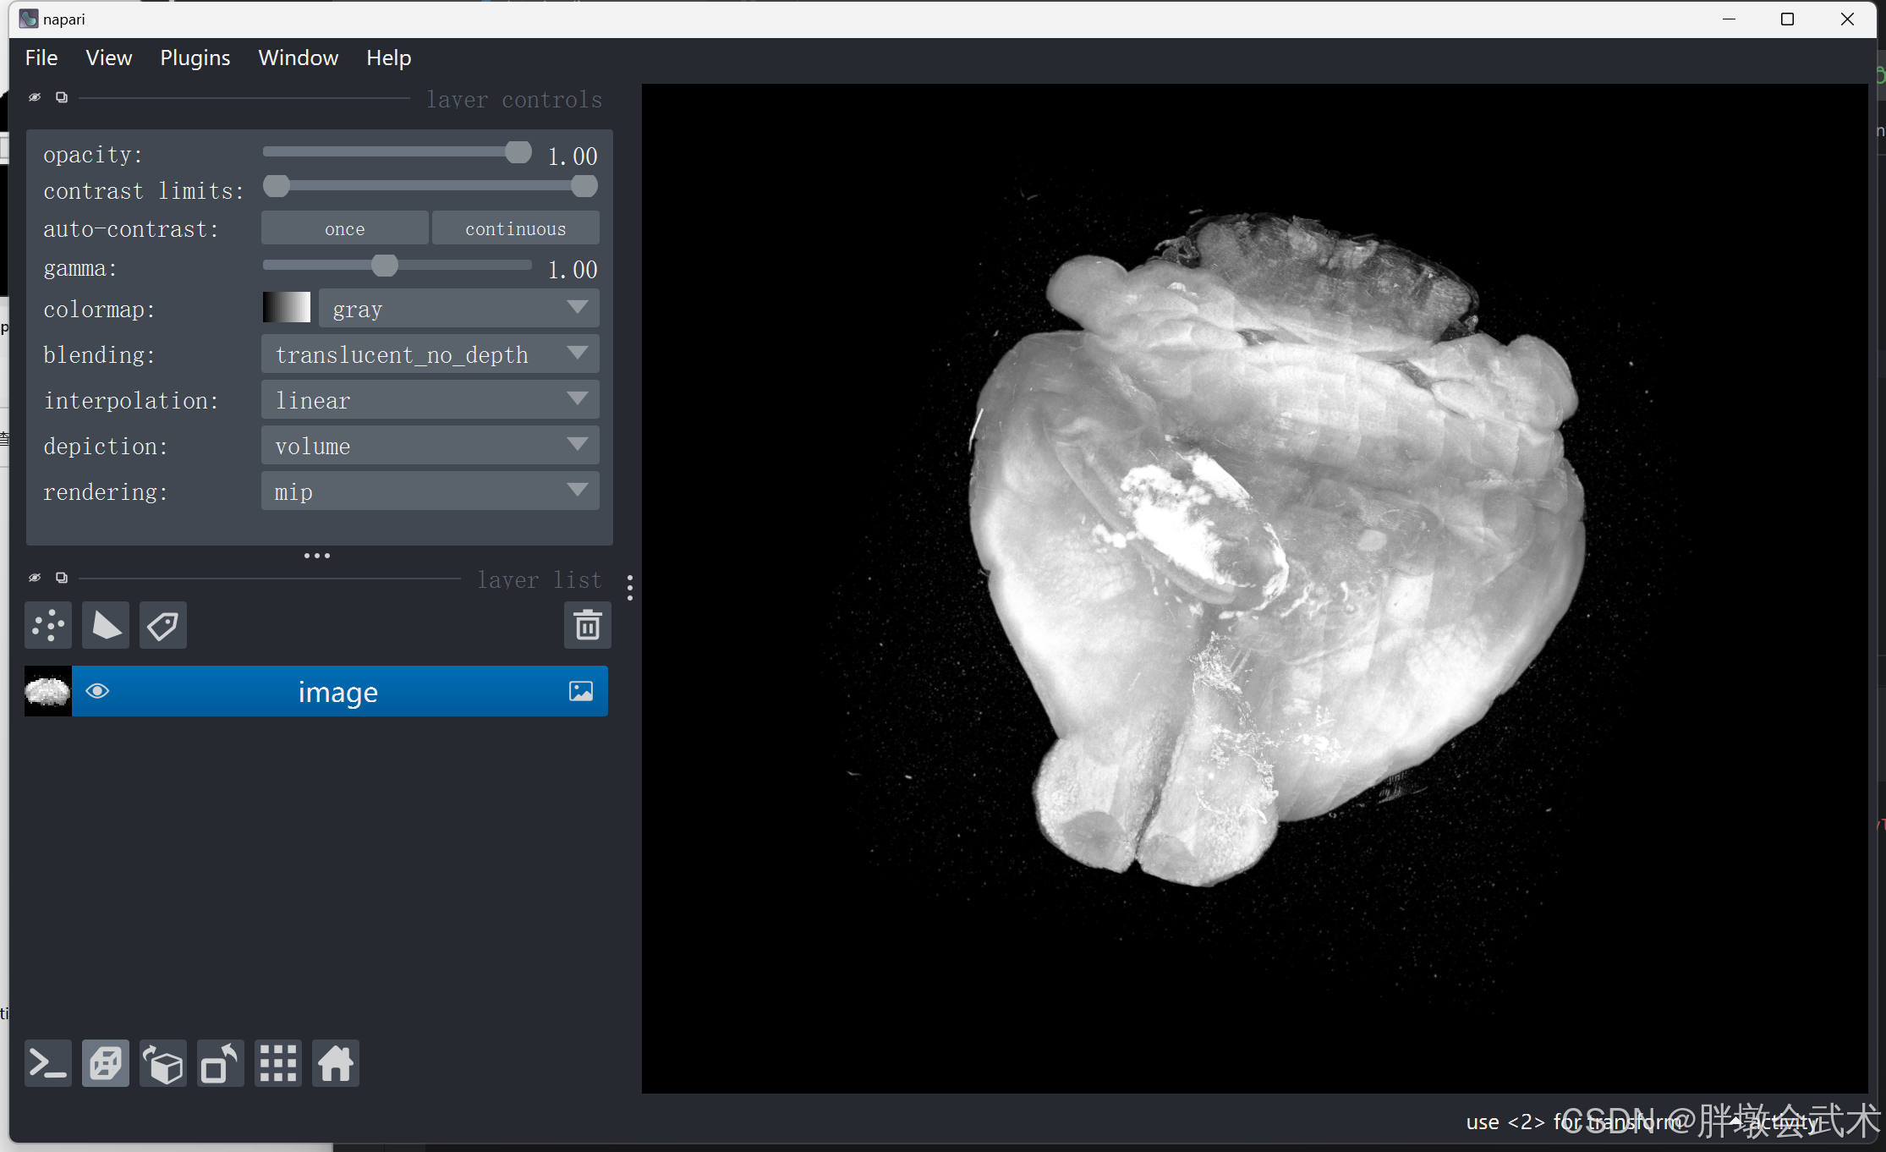Click the gamma slider handle
1886x1152 pixels.
(x=385, y=266)
